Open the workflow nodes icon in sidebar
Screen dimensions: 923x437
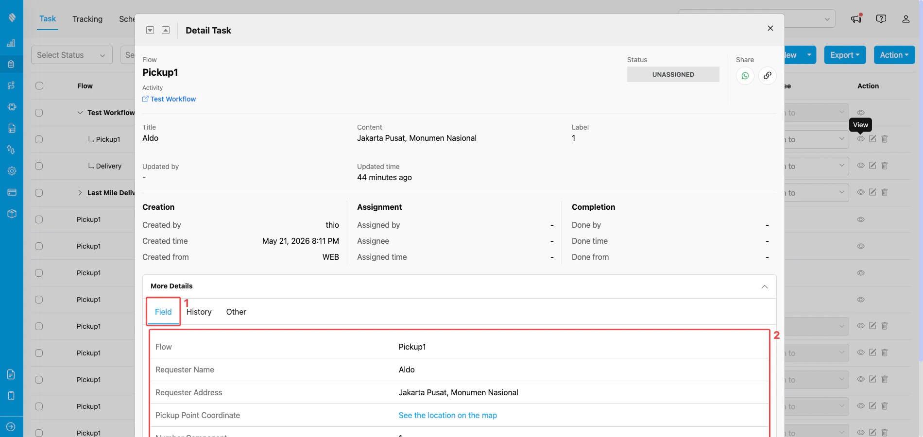click(11, 85)
